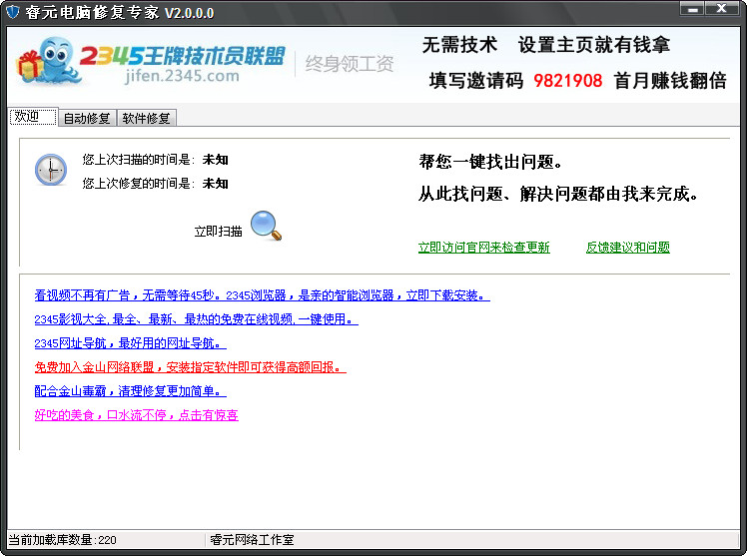Click the 2345 octopus mascot logo
This screenshot has width=747, height=556.
coord(48,62)
